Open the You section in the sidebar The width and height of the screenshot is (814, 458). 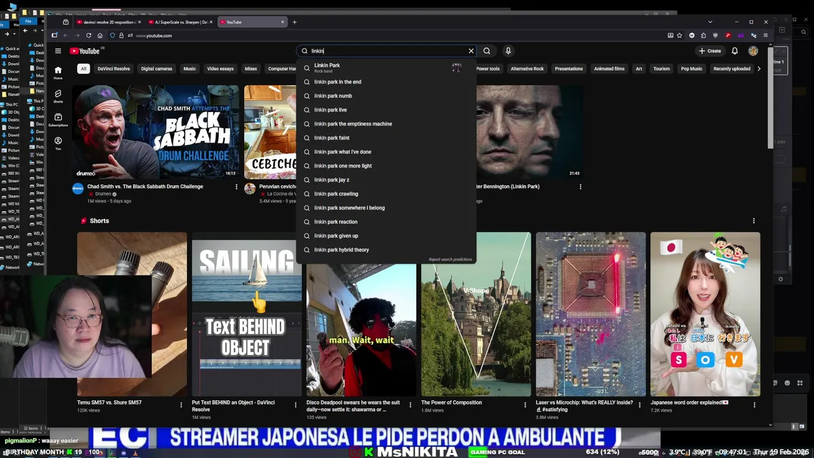[58, 143]
